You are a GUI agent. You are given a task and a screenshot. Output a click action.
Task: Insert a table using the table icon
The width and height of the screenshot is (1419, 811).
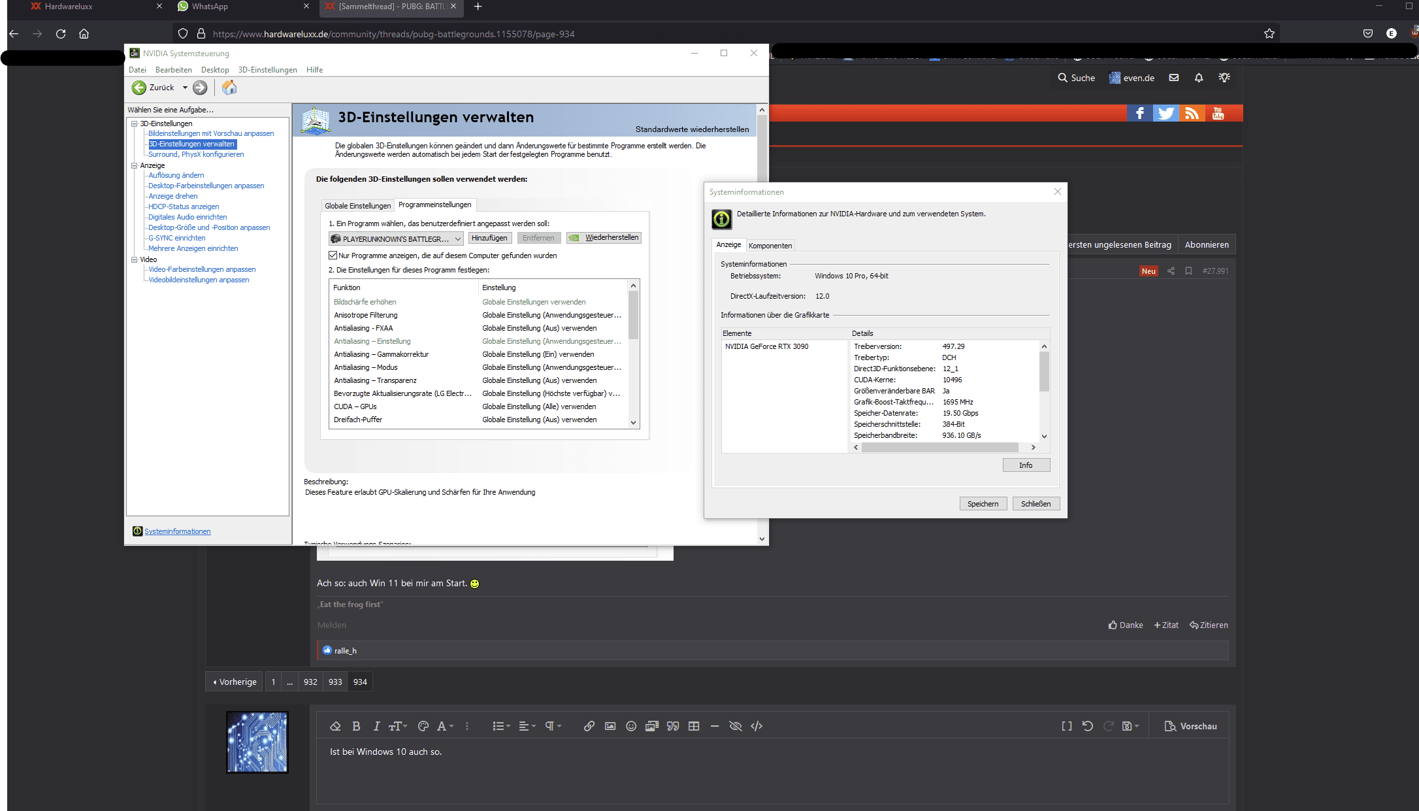click(x=694, y=726)
